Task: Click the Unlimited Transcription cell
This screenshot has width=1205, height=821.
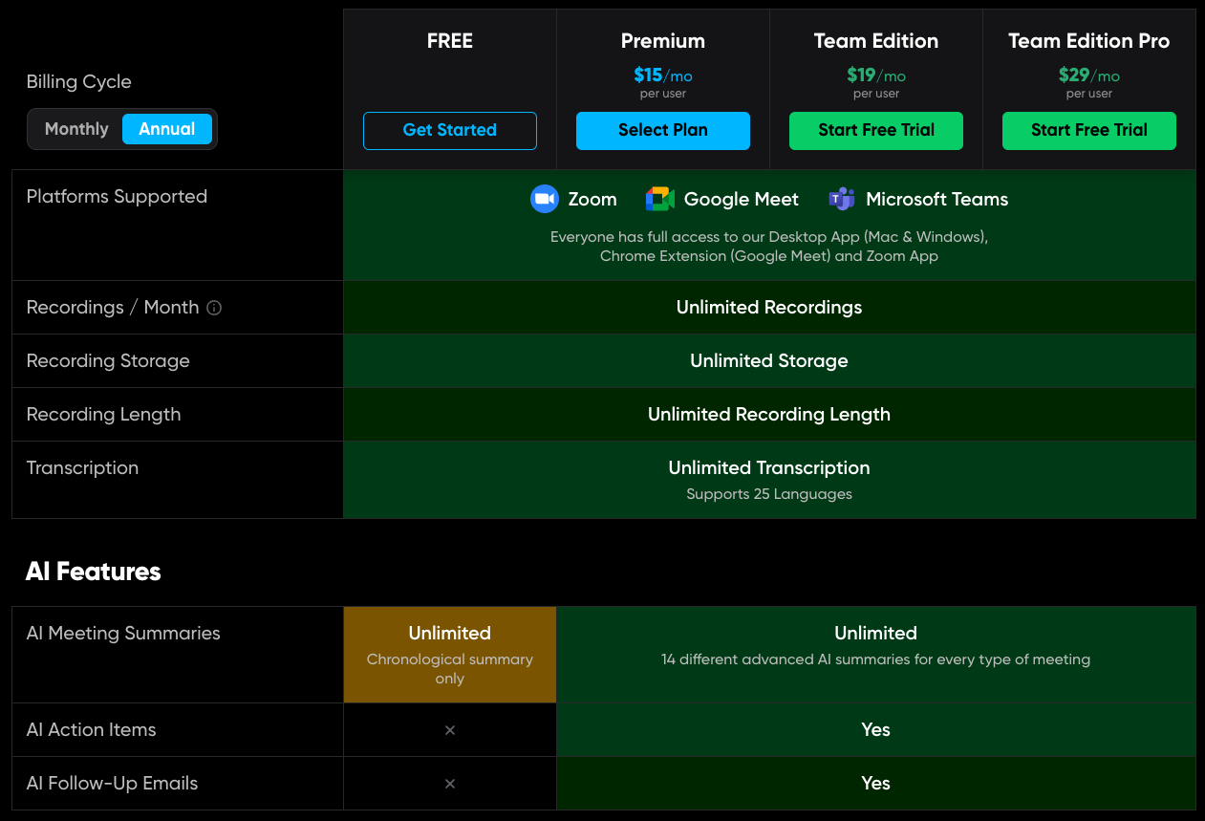Action: click(x=768, y=468)
